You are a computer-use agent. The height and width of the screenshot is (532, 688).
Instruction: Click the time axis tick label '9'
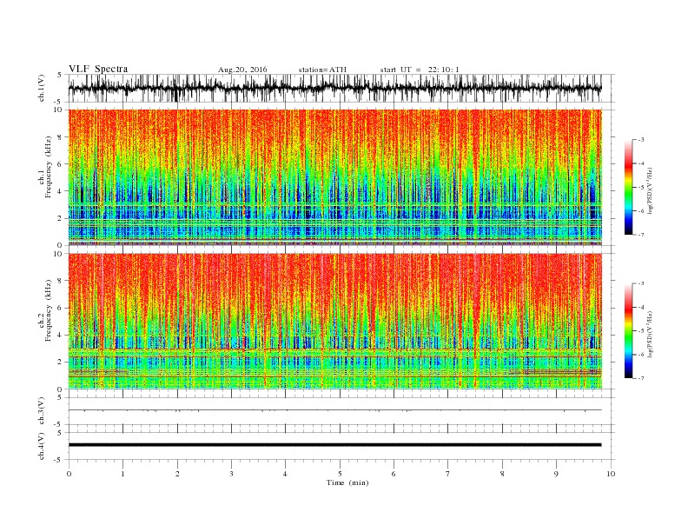click(x=556, y=474)
